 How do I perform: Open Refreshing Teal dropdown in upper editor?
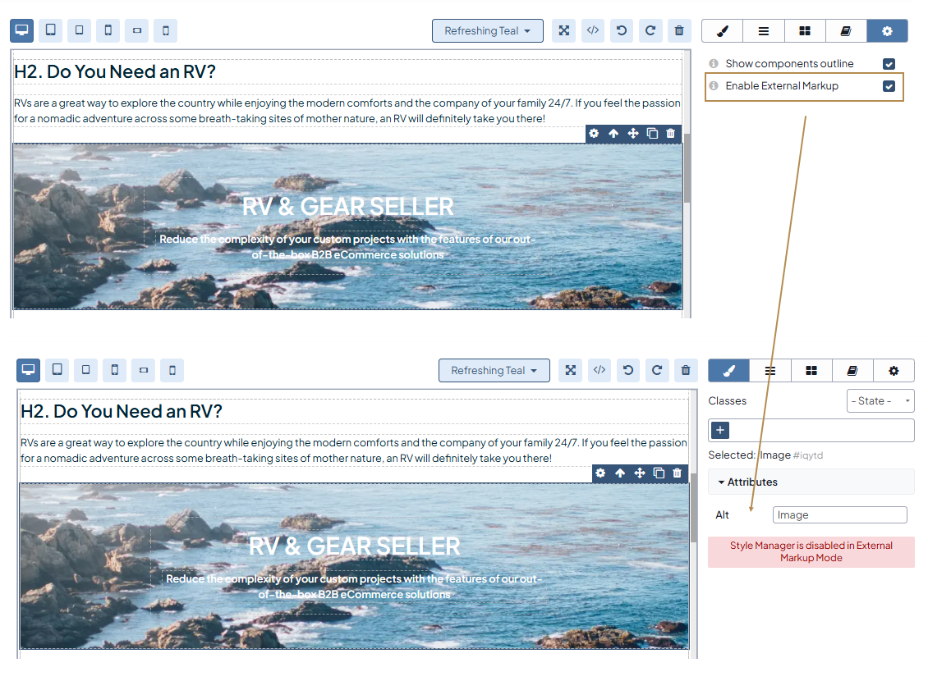pyautogui.click(x=487, y=31)
